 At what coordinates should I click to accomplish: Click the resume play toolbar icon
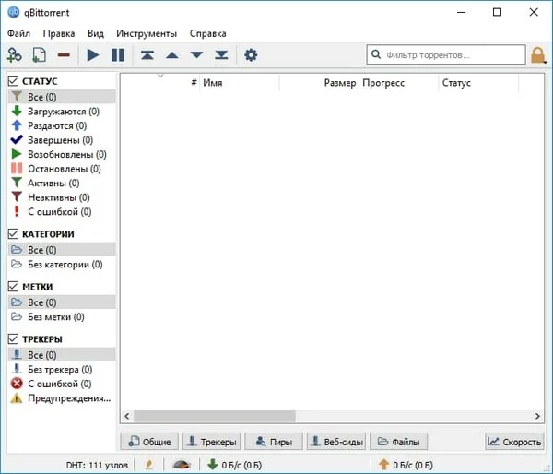[x=93, y=55]
